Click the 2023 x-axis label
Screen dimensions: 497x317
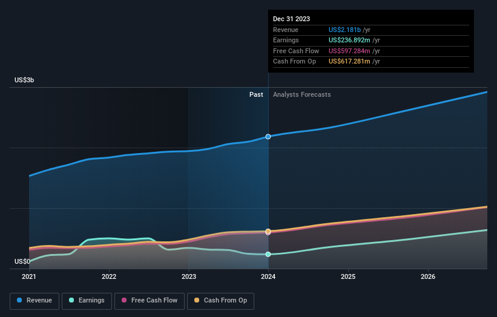tap(189, 276)
